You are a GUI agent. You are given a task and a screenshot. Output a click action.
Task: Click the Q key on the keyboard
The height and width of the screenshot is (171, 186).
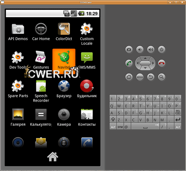click(113, 105)
